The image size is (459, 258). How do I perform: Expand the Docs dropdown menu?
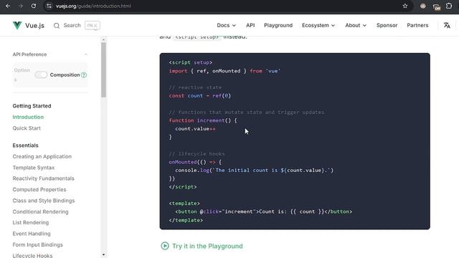227,26
